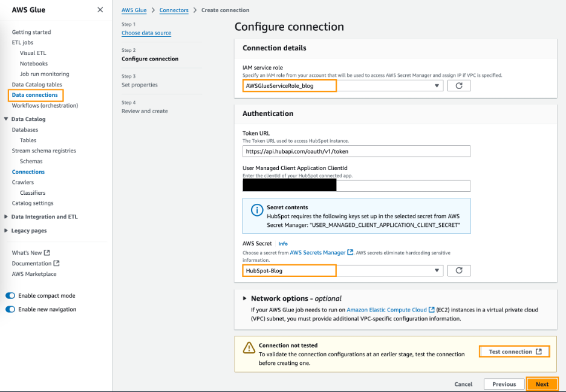The width and height of the screenshot is (566, 392).
Task: Refresh the IAM service role list
Action: [459, 85]
